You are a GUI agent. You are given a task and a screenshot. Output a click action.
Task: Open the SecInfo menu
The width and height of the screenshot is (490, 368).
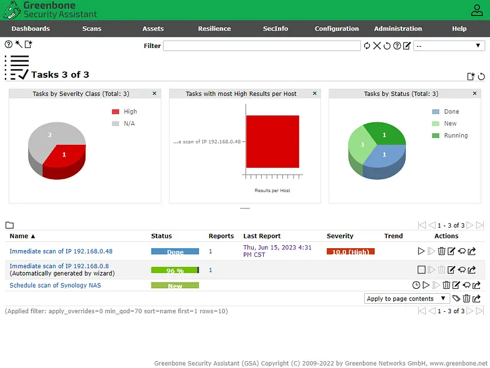[276, 29]
